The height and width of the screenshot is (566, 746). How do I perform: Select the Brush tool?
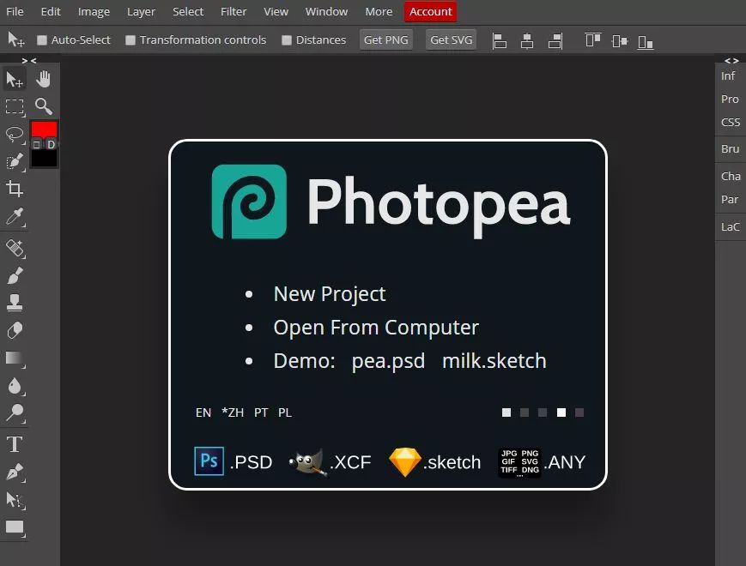[x=15, y=275]
